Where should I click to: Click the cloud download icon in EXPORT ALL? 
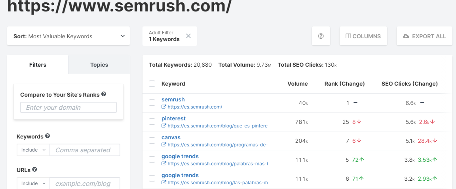[406, 36]
